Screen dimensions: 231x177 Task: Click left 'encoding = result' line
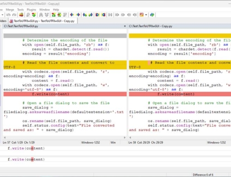[56, 54]
